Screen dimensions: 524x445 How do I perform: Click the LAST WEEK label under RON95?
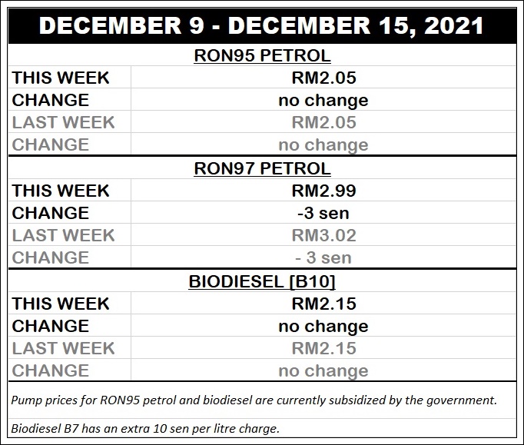[x=63, y=122]
